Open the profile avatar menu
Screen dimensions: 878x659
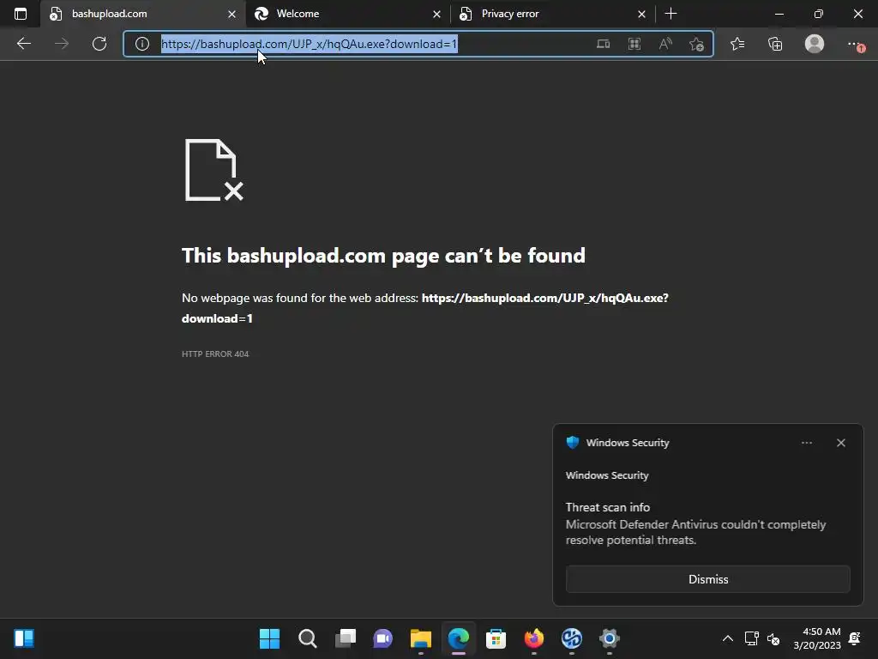point(815,44)
